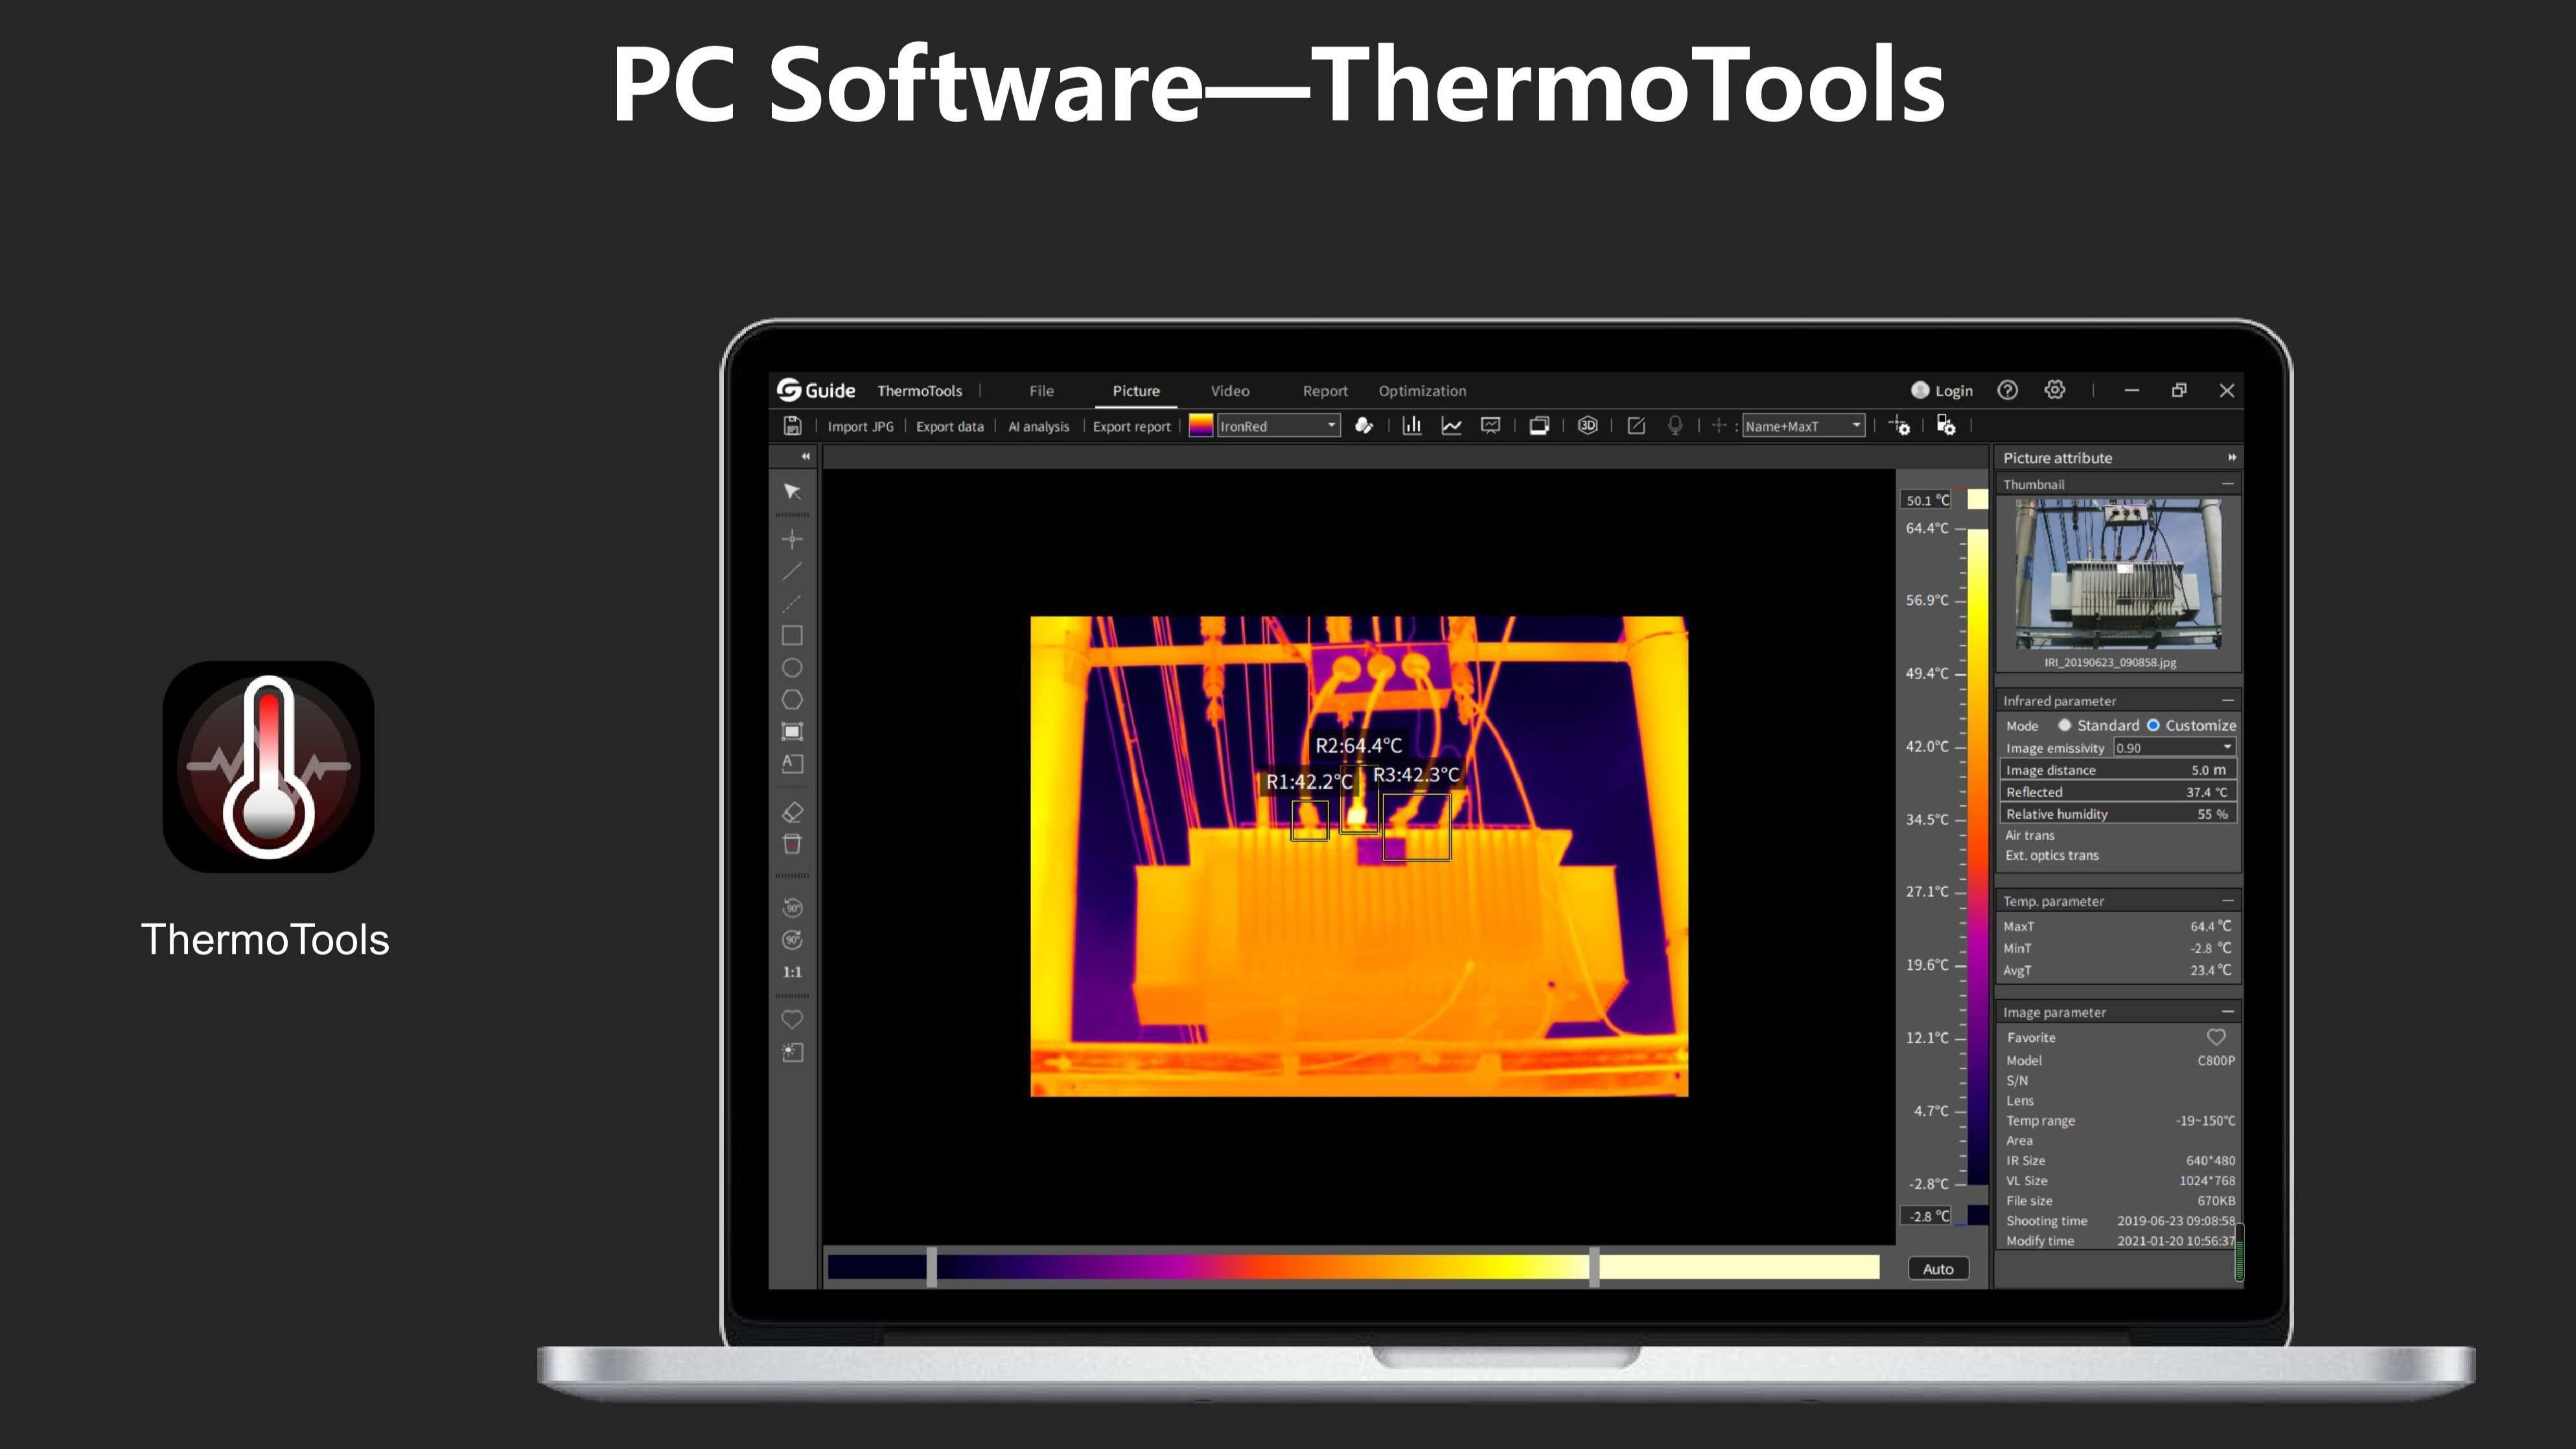The image size is (2576, 1449).
Task: Click the right handle on palette slider
Action: (x=1594, y=1267)
